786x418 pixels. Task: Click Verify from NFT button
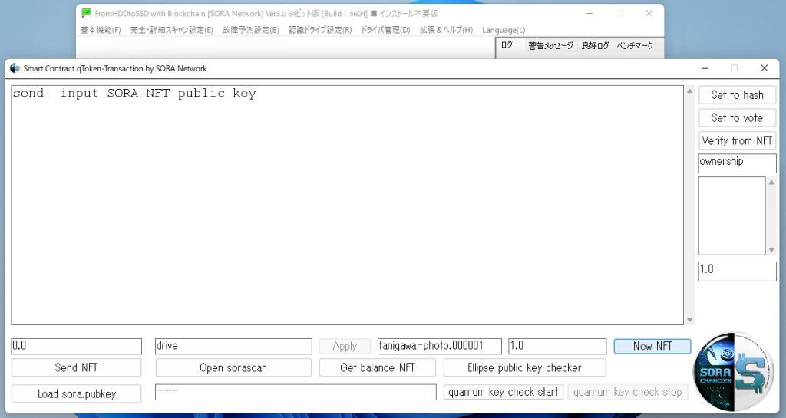tap(737, 140)
